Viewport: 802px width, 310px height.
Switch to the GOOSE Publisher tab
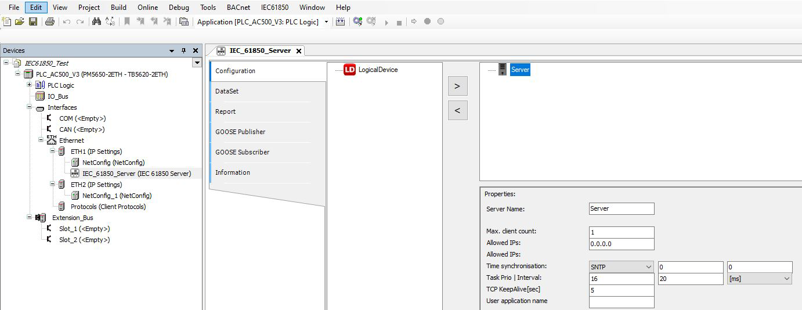(240, 132)
